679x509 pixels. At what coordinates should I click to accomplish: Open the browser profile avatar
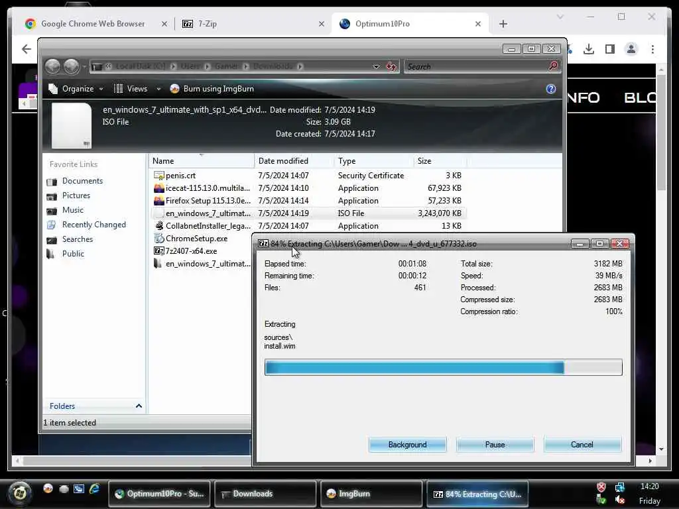click(x=631, y=49)
